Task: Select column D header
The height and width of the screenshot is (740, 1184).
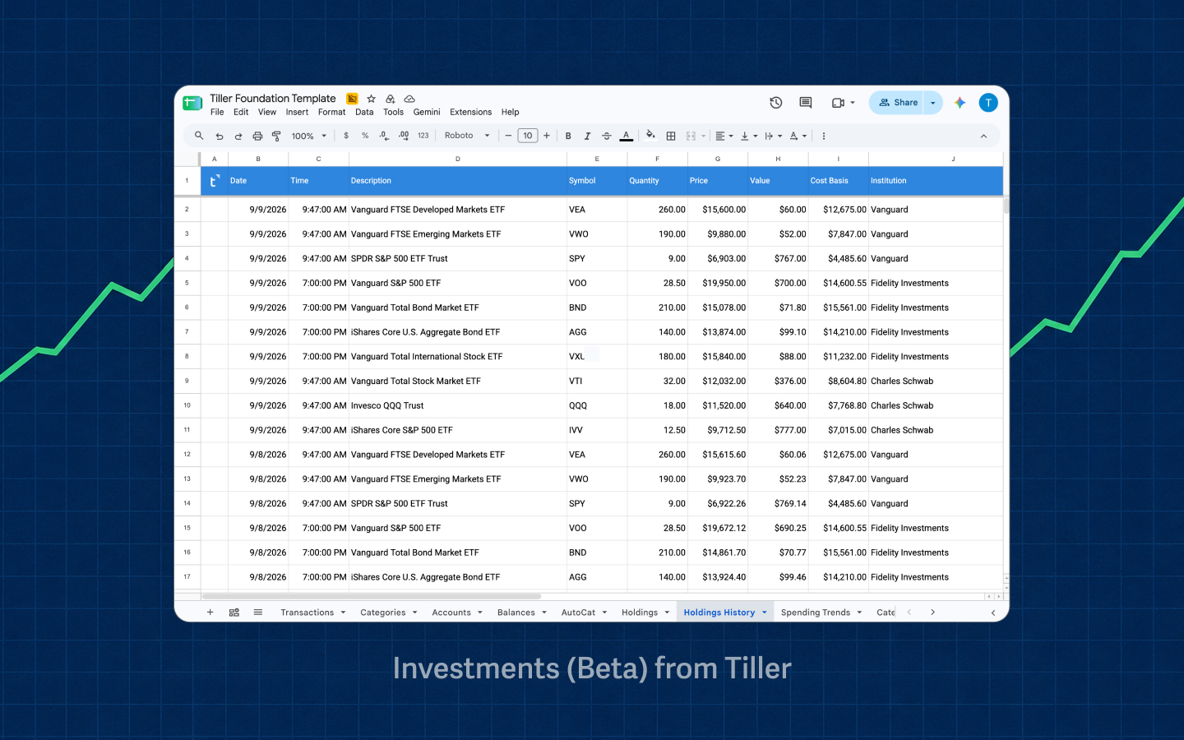Action: 458,159
